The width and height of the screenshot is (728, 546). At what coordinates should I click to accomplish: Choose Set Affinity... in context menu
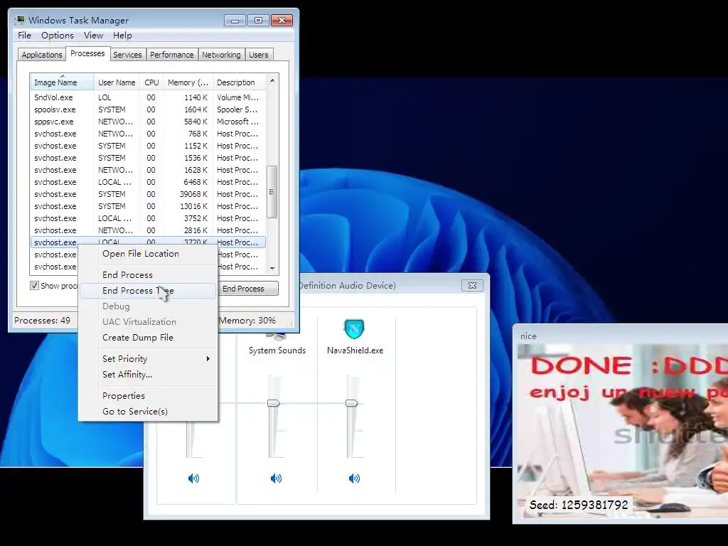(x=148, y=374)
